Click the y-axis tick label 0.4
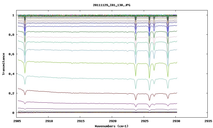The width and height of the screenshot is (213, 128). point(11,74)
